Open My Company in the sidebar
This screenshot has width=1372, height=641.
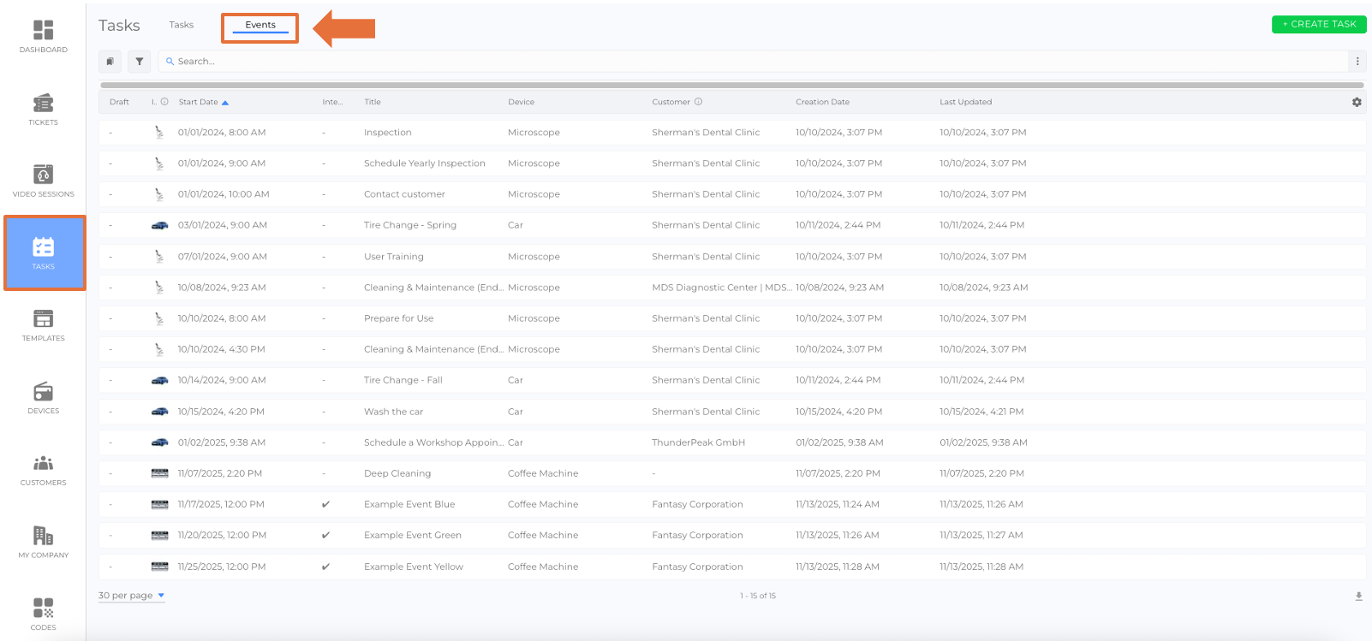(x=43, y=542)
